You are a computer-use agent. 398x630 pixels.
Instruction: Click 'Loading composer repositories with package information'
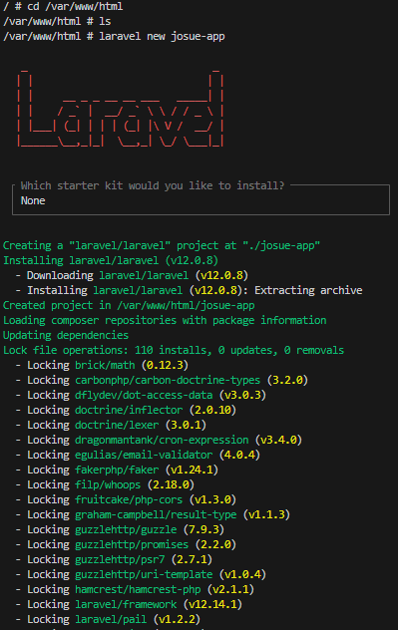(165, 320)
